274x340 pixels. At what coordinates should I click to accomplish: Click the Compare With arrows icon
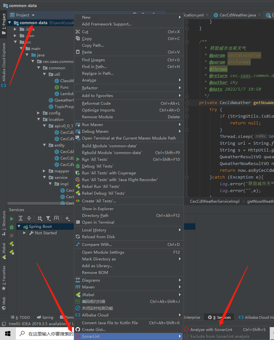coord(78,245)
